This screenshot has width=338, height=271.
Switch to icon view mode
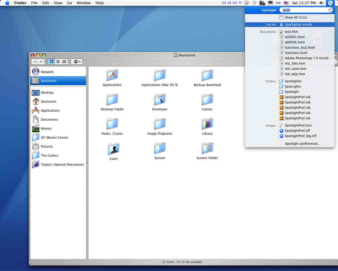[x=51, y=61]
